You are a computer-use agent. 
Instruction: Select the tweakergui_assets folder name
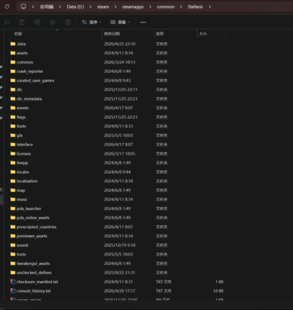[33, 263]
